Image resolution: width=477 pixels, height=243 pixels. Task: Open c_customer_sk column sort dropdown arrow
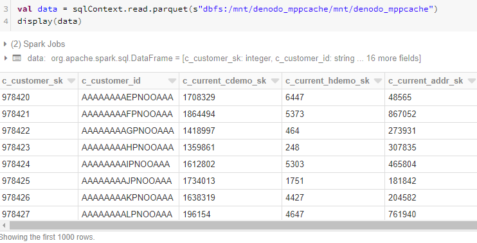71,81
